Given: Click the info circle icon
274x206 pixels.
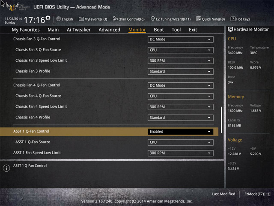Looking at the screenshot, I should point(6,168).
